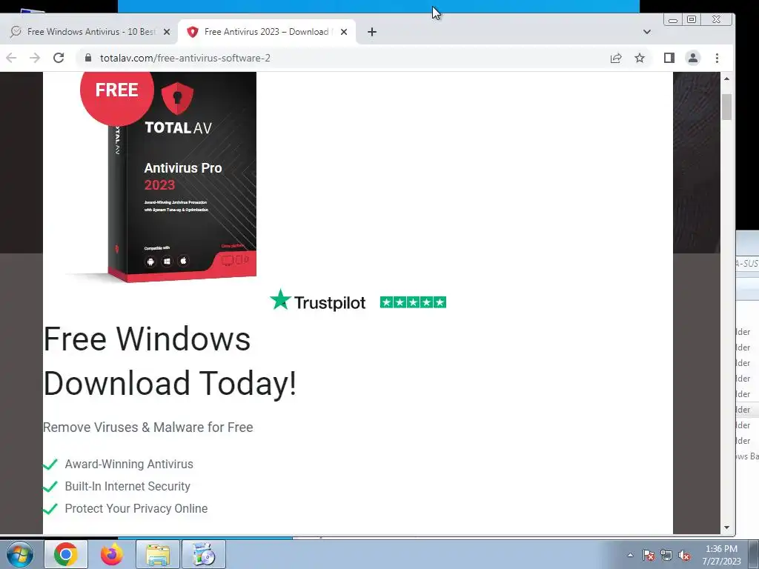Open the network status tray icon
The image size is (759, 569).
point(666,555)
